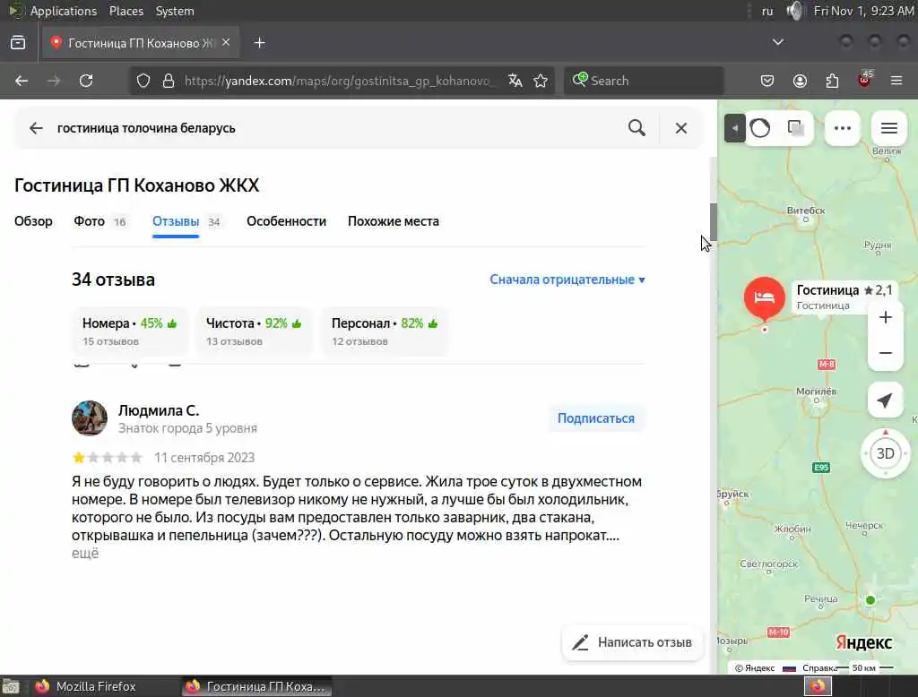The image size is (918, 697).
Task: Bookmark this page with the star
Action: click(x=541, y=81)
